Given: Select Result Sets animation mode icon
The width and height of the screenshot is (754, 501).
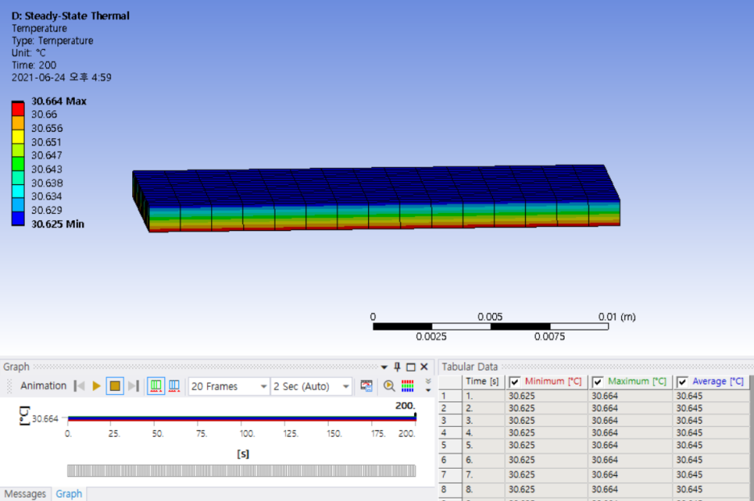Looking at the screenshot, I should coord(174,386).
